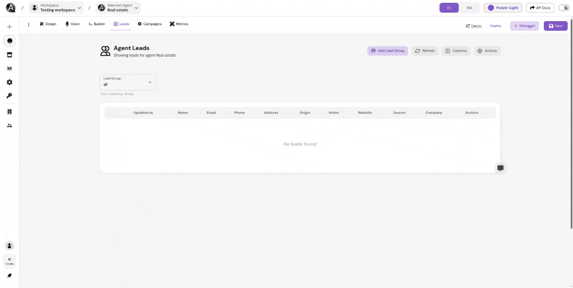This screenshot has height=288, width=573.
Task: Click the page vertical scrollbar
Action: 571,123
